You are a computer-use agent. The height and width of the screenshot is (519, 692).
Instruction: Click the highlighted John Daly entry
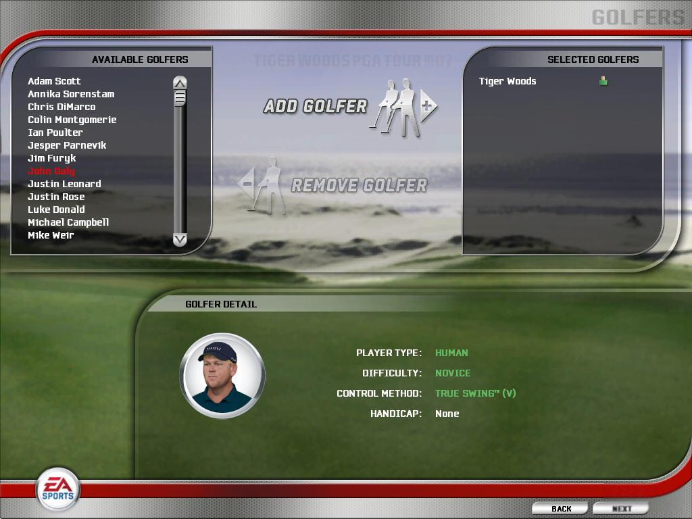coord(51,171)
